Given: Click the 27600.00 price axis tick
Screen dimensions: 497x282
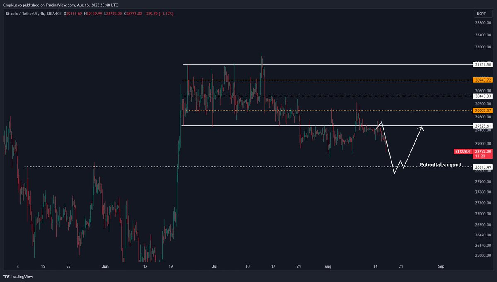Looking at the screenshot, I should point(483,192).
